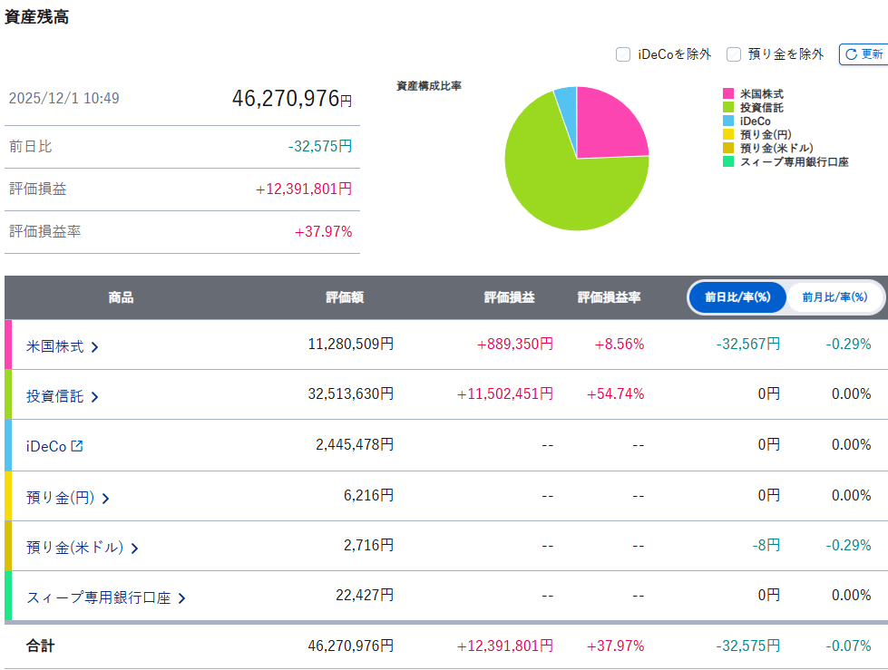Enable the iDeCoを除外 checkbox
888x670 pixels.
[x=623, y=54]
